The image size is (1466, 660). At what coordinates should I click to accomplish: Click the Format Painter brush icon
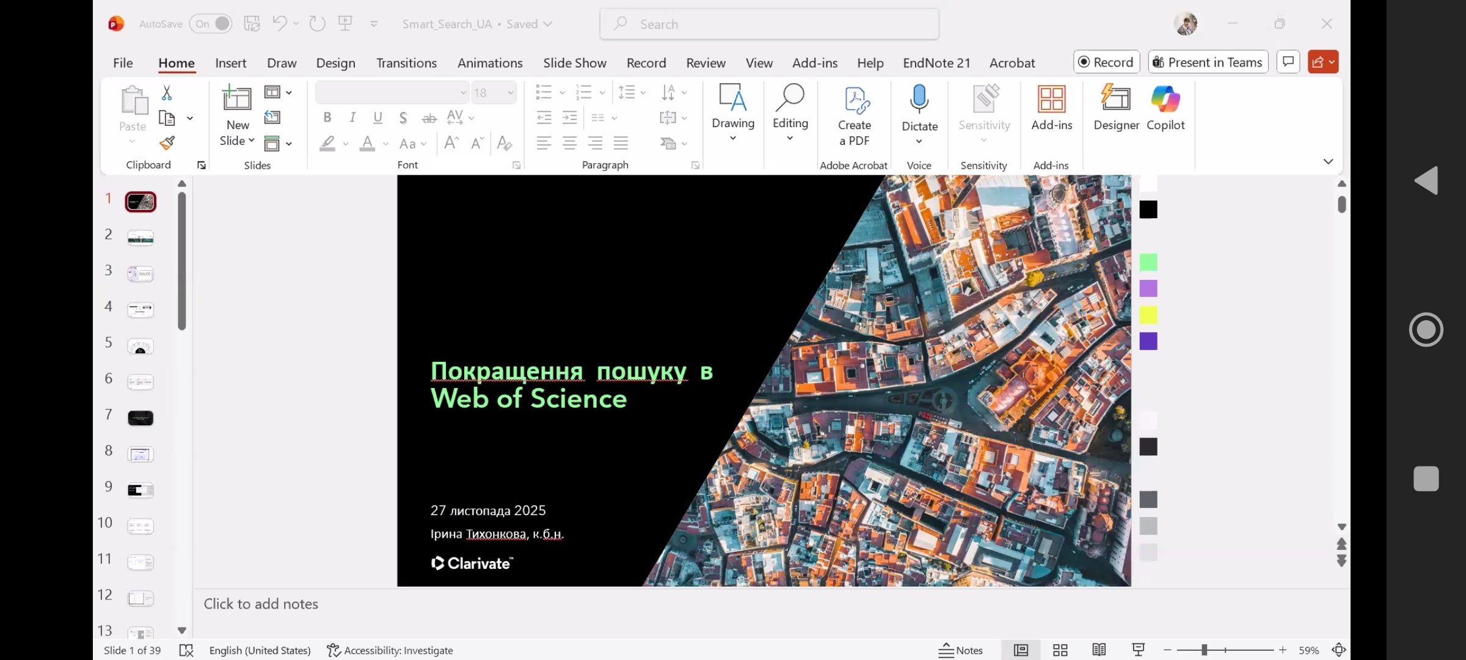point(167,142)
